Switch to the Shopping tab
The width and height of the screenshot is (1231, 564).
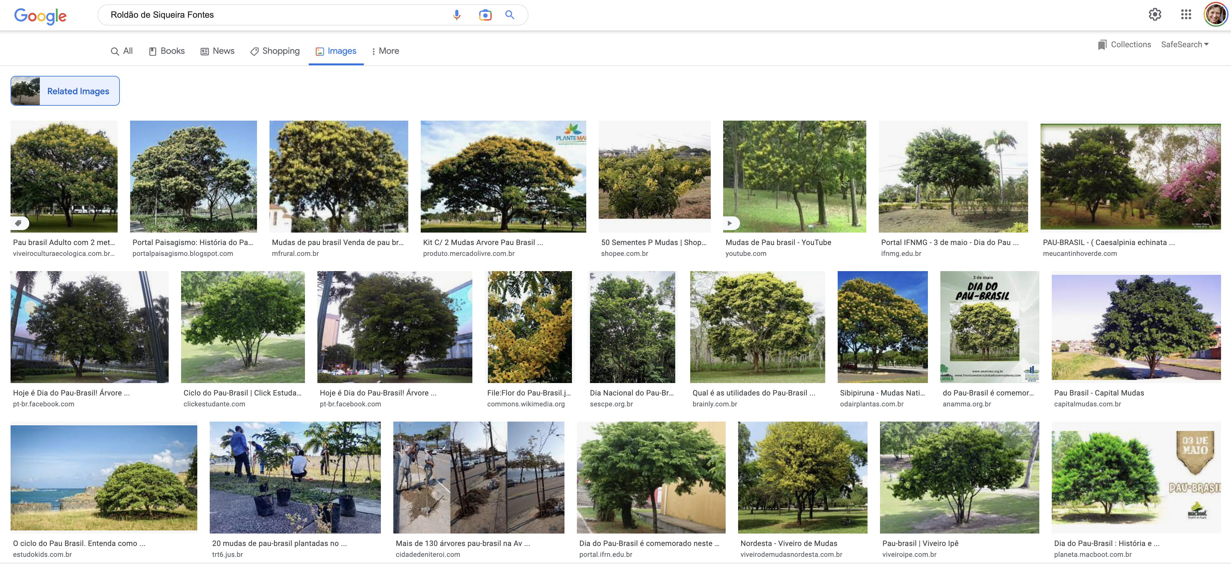pos(275,51)
